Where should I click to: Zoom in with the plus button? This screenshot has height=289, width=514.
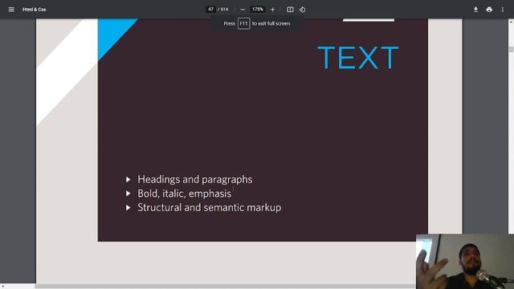(x=272, y=10)
